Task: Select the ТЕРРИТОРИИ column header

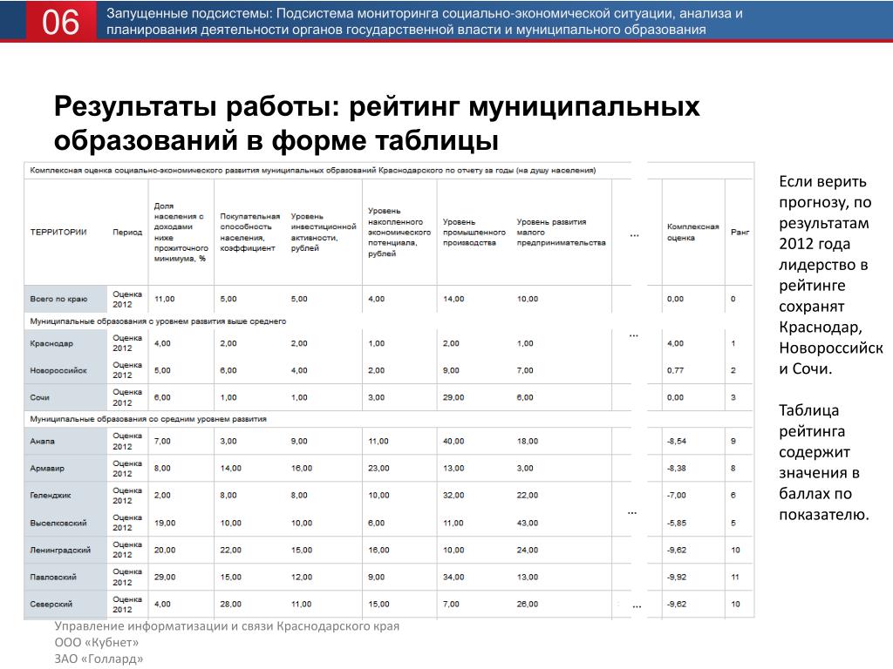Action: (x=58, y=232)
